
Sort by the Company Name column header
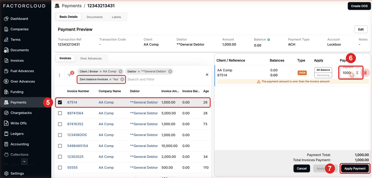[x=110, y=91]
